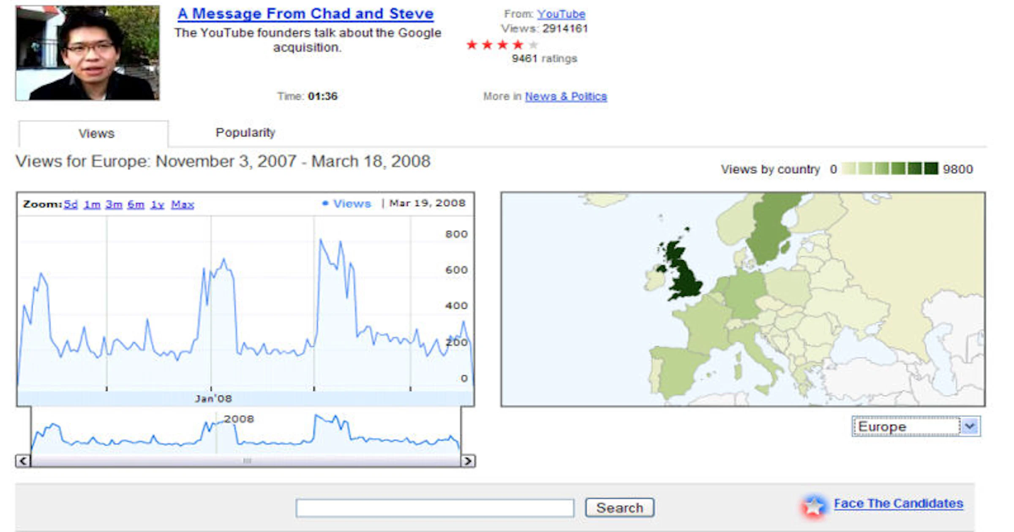The height and width of the screenshot is (532, 1014).
Task: Set chart zoom to 3m
Action: tap(114, 204)
